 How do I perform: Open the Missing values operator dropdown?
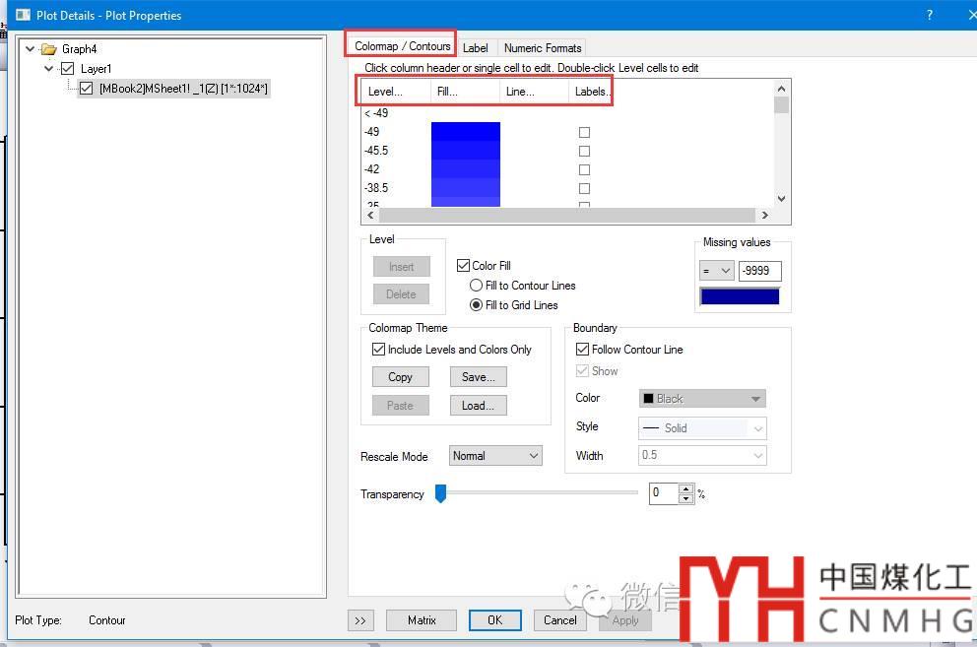tap(717, 271)
